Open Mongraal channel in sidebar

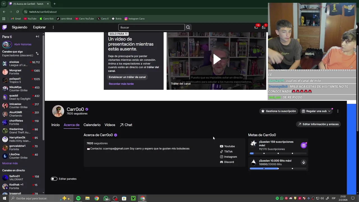(x=21, y=72)
